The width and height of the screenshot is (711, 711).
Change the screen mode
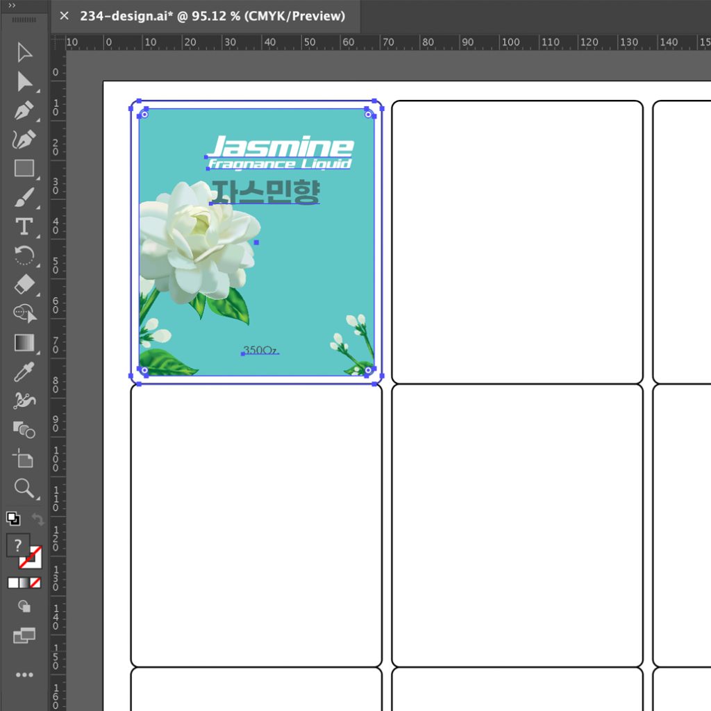pos(24,635)
